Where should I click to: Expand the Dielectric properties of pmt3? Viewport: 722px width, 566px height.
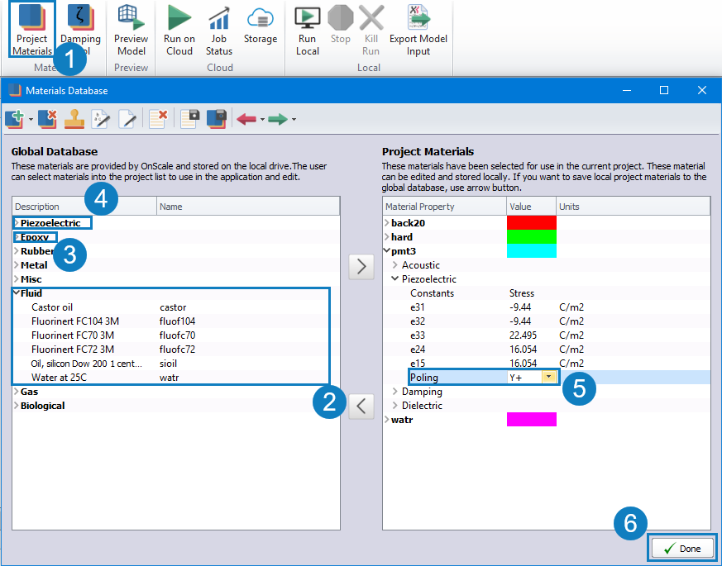tap(395, 406)
